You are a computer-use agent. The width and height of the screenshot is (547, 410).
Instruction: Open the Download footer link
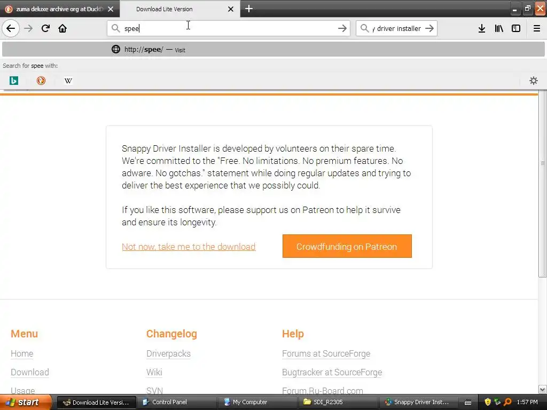[30, 372]
